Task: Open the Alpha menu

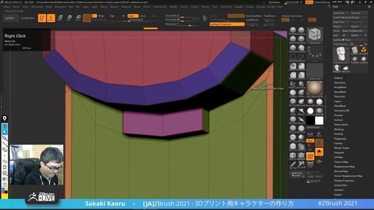Action: [6, 7]
